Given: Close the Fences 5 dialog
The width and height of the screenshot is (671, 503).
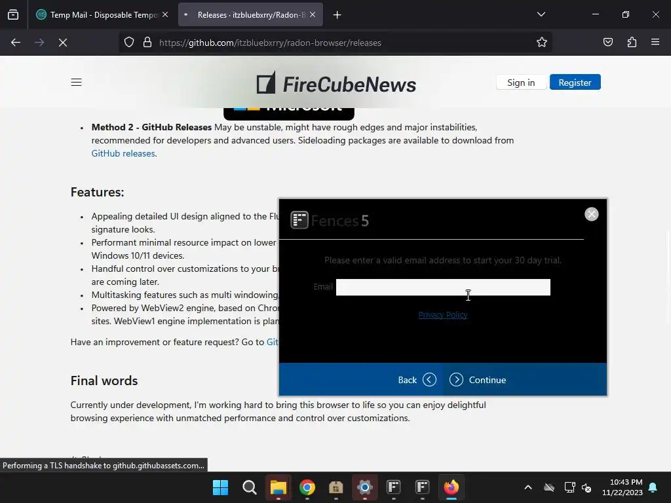Looking at the screenshot, I should (592, 214).
